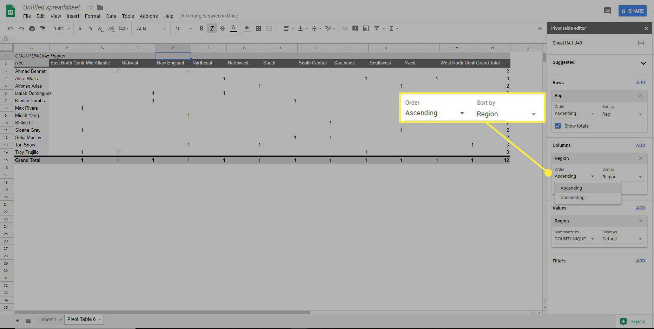Insert a comment with the toolbar icon
Viewport: 654px width, 329px height.
coord(355,28)
